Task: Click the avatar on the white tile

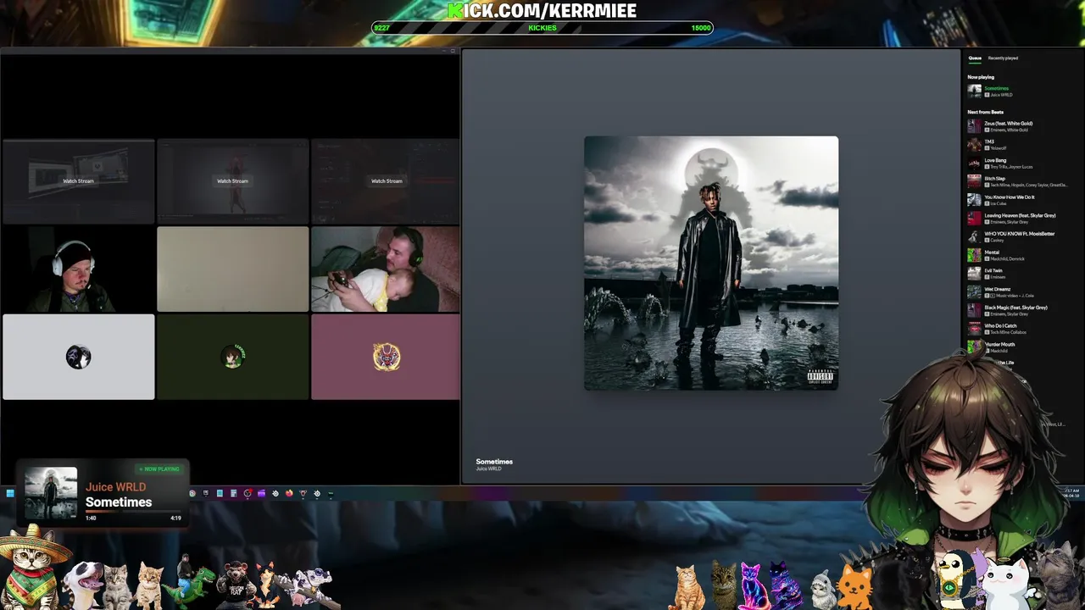Action: tap(78, 358)
